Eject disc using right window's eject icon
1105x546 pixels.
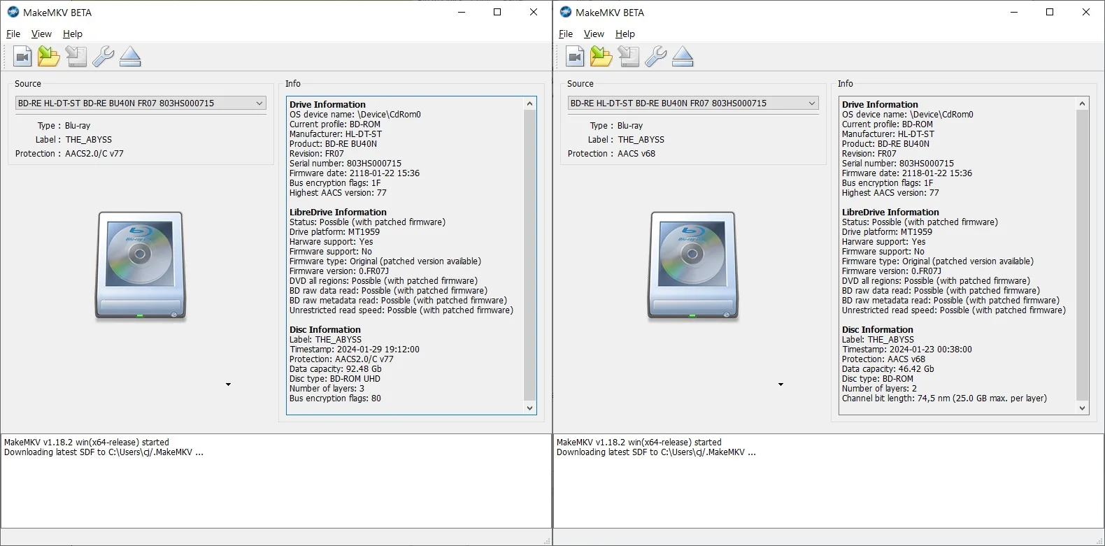[x=683, y=57]
